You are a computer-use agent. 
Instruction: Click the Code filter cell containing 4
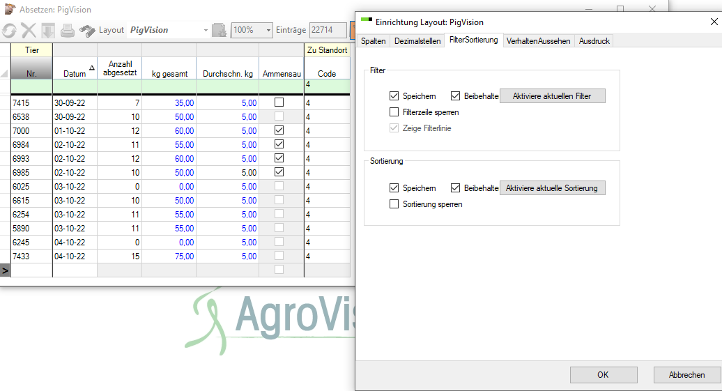(x=327, y=86)
